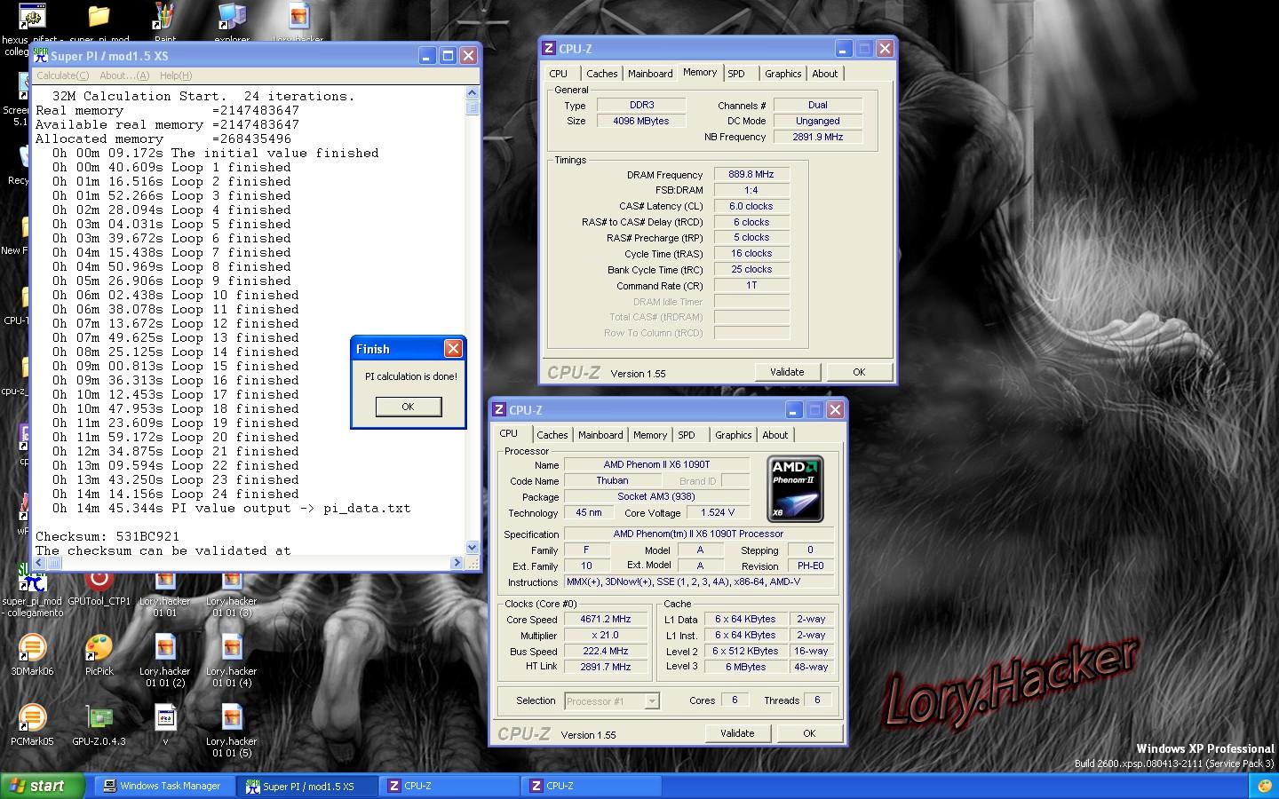Image resolution: width=1279 pixels, height=799 pixels.
Task: Switch to Windows Task Manager in the taskbar
Action: [x=163, y=786]
